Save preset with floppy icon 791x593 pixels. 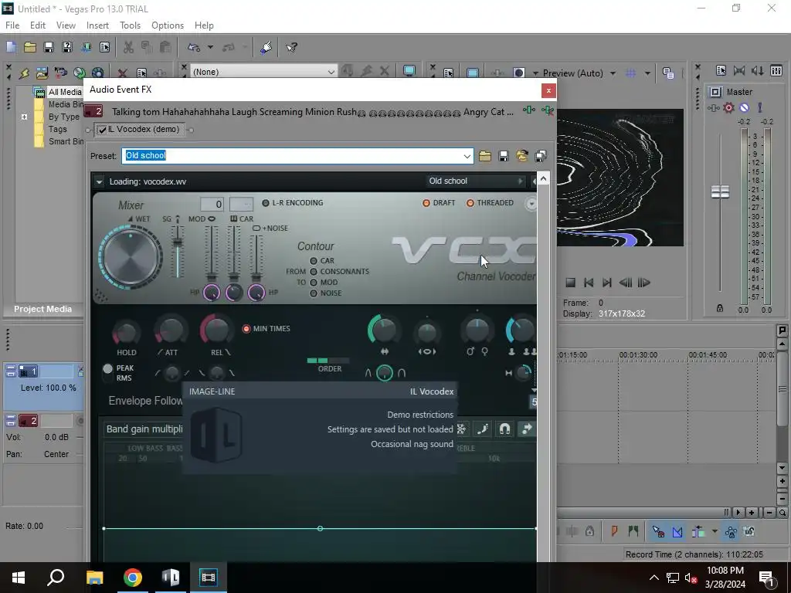[x=504, y=156]
